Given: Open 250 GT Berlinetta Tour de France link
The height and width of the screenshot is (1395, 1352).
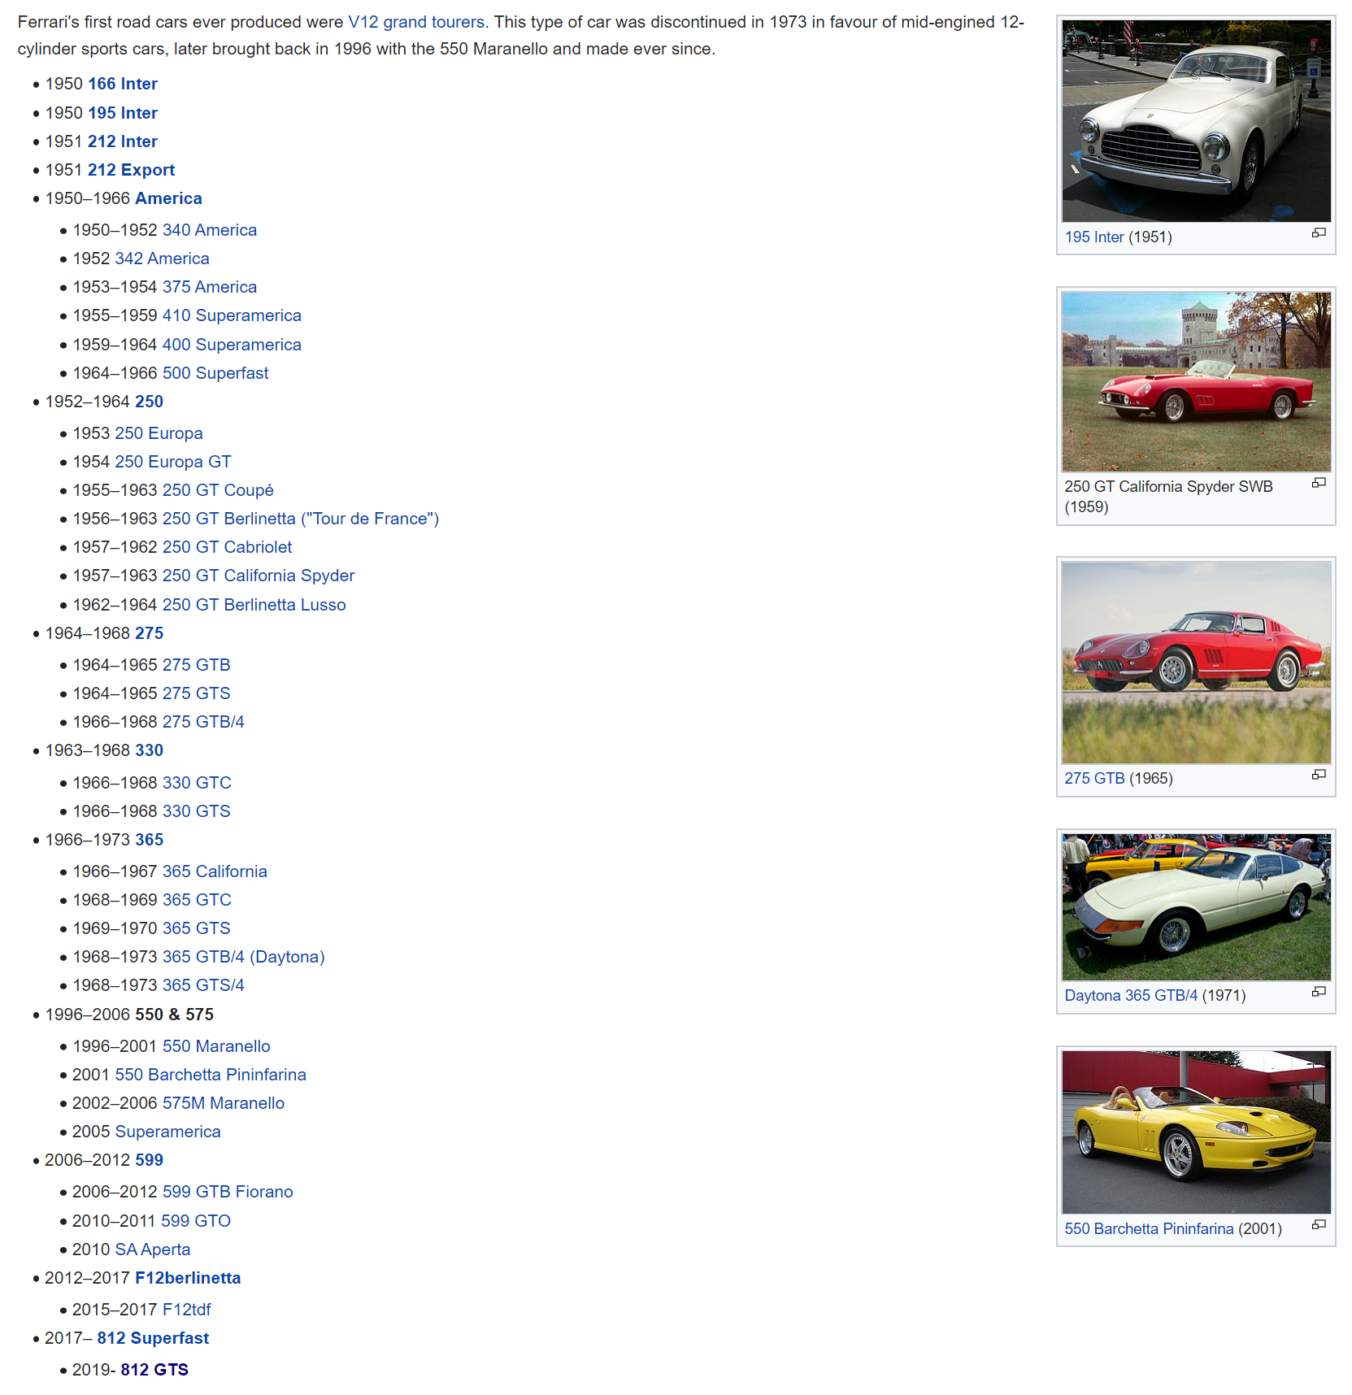Looking at the screenshot, I should pyautogui.click(x=301, y=519).
